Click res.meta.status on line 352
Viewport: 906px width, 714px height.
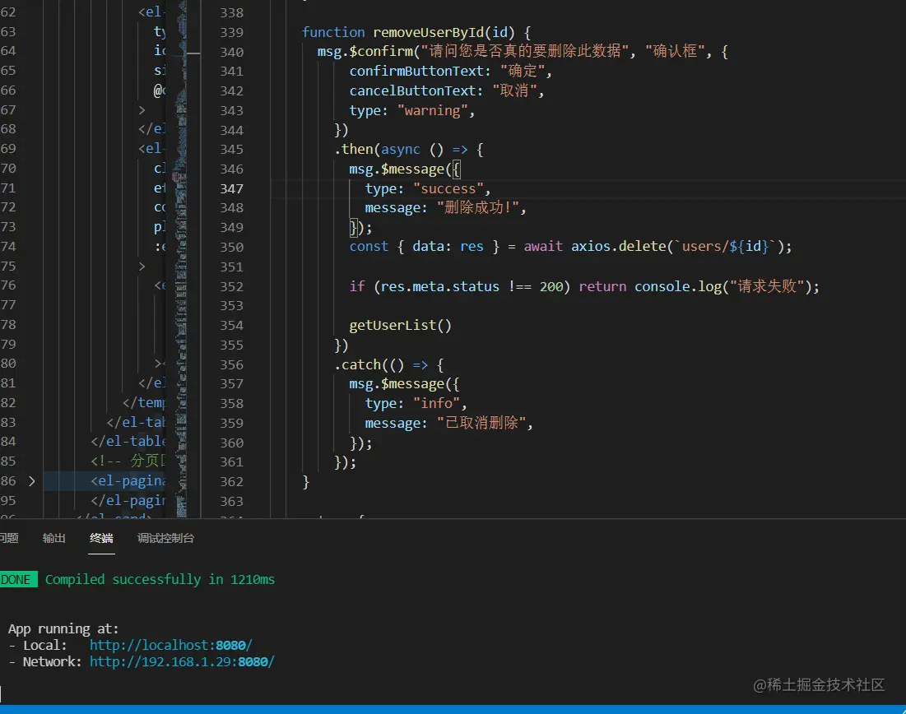[x=439, y=286]
